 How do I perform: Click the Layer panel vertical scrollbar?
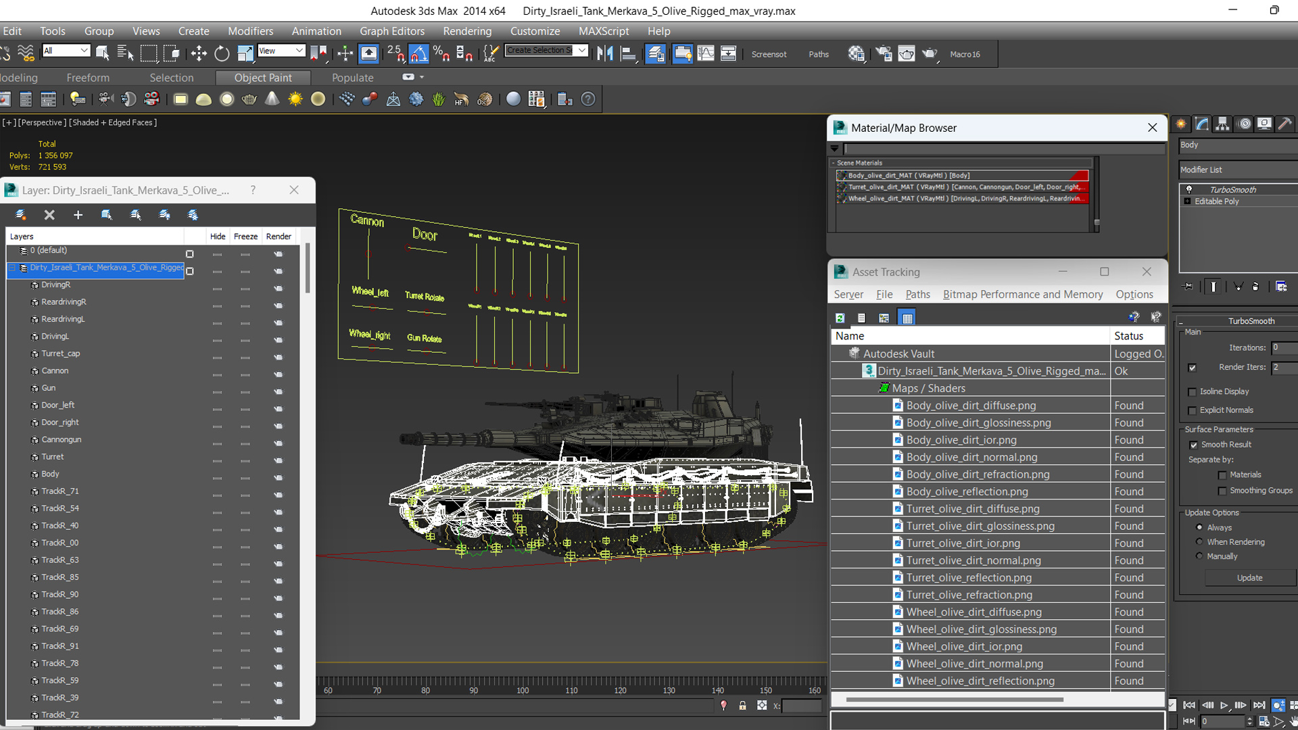click(x=308, y=268)
